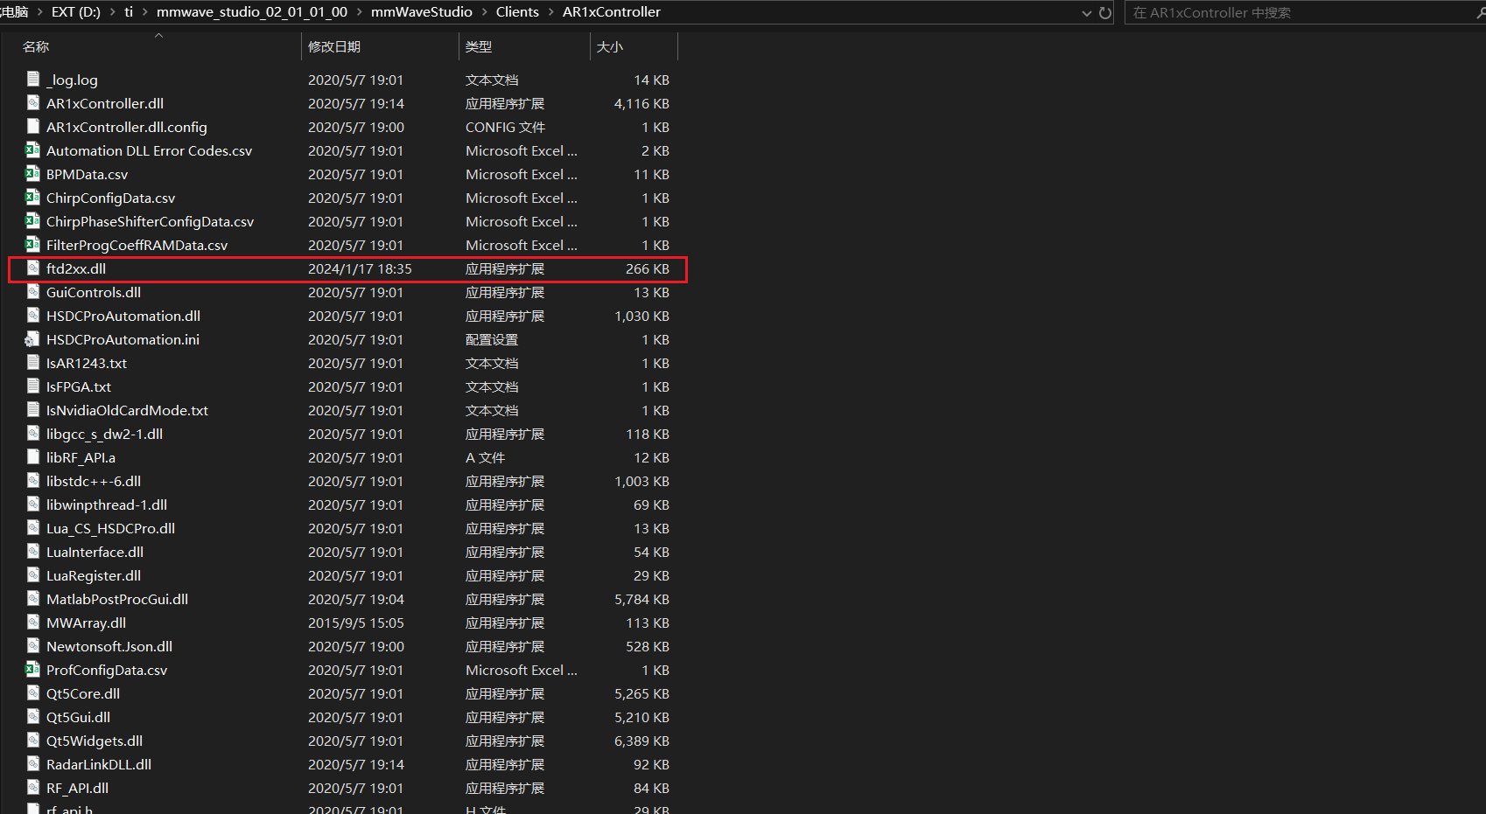Screen dimensions: 1486x814
Task: Select the LuaRegister.dll file name
Action: 94,575
